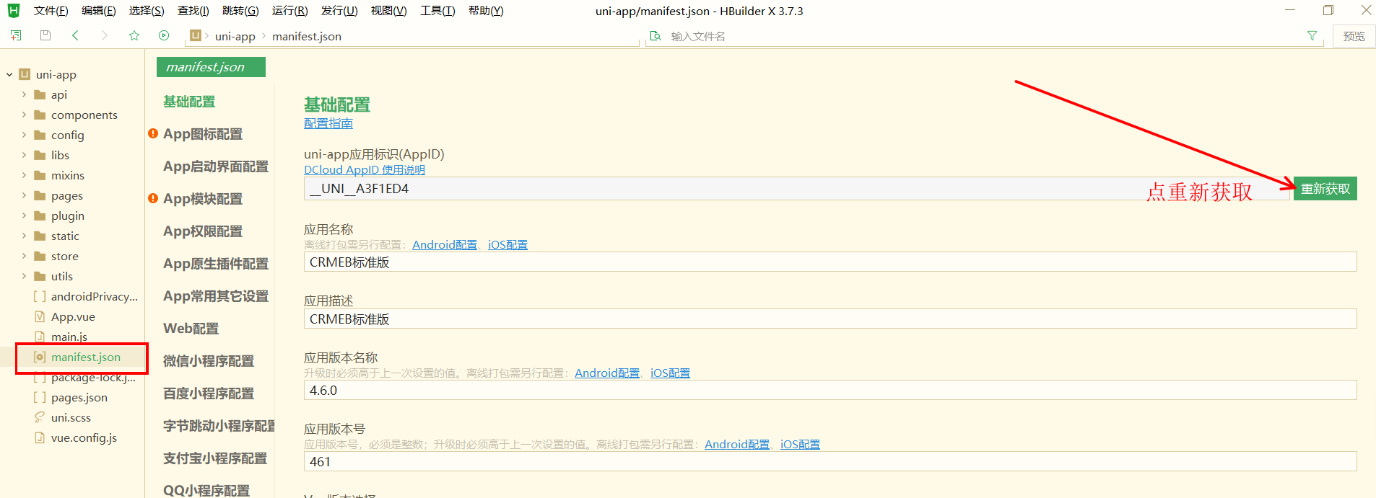
Task: Open the 查找(I) menu
Action: (x=193, y=11)
